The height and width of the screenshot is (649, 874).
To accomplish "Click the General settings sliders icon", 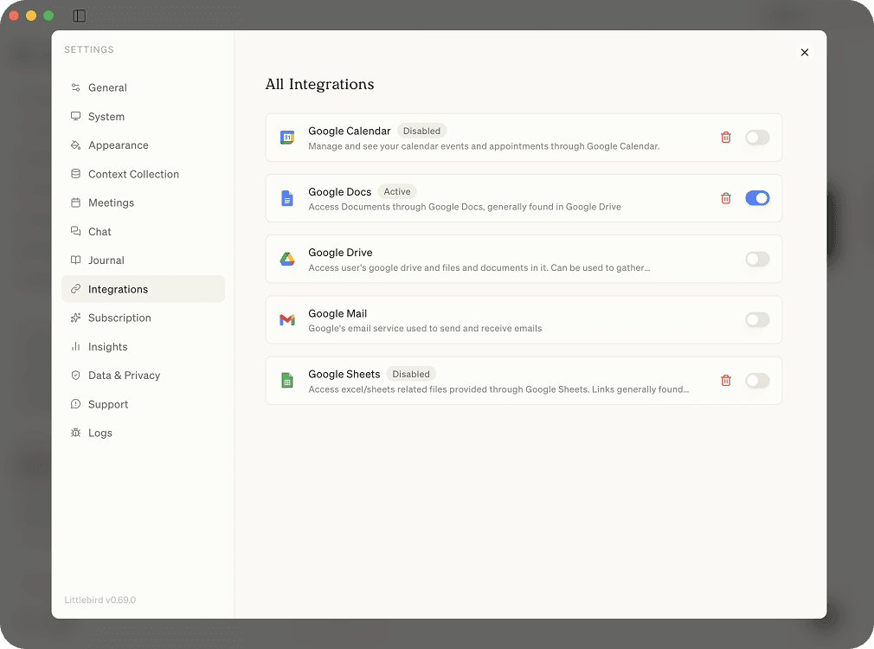I will click(76, 87).
